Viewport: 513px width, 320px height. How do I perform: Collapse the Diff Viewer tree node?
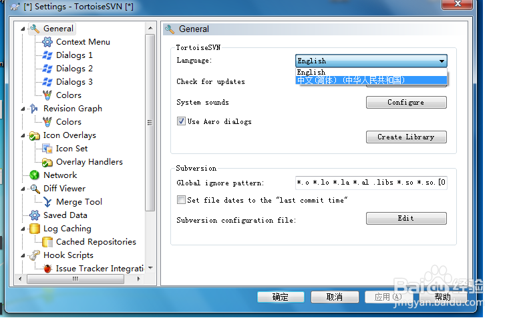point(23,189)
